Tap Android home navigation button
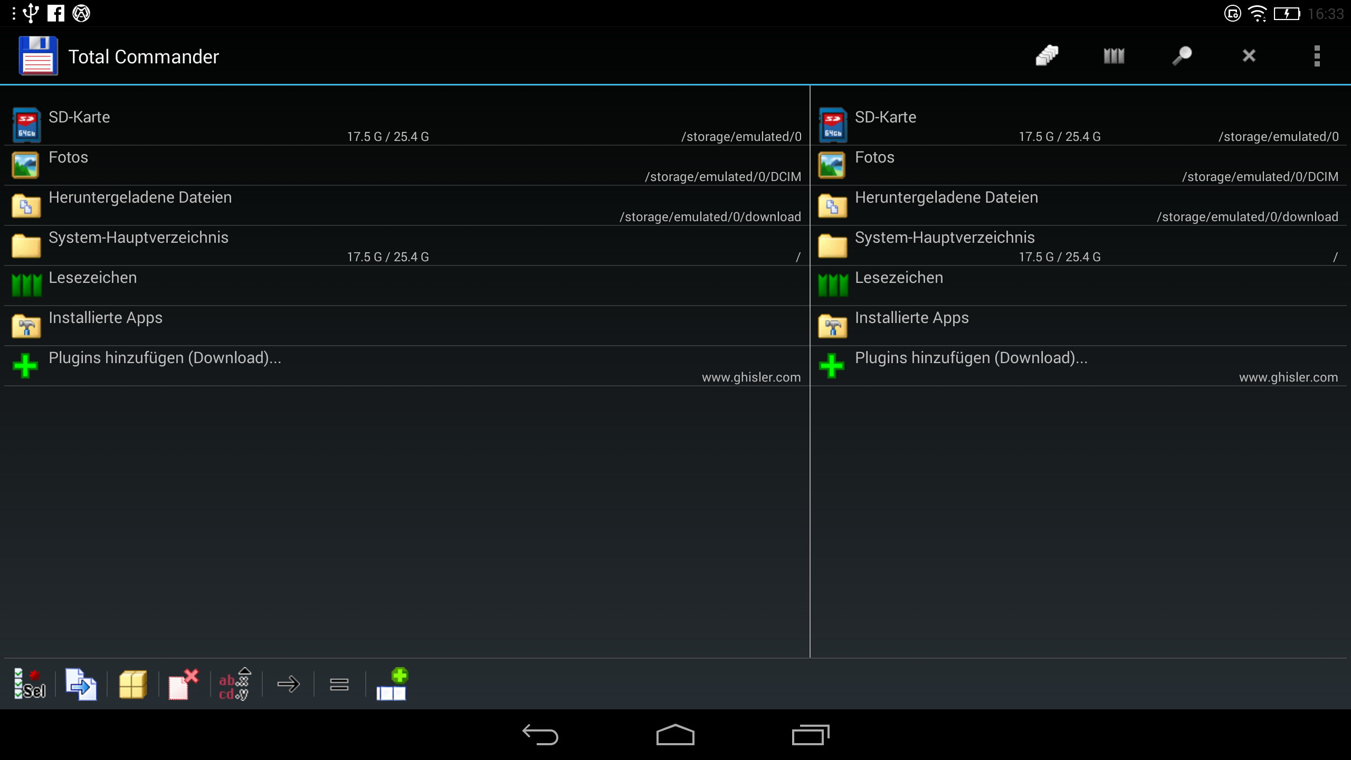Screen dimensions: 1351x760 [x=675, y=734]
